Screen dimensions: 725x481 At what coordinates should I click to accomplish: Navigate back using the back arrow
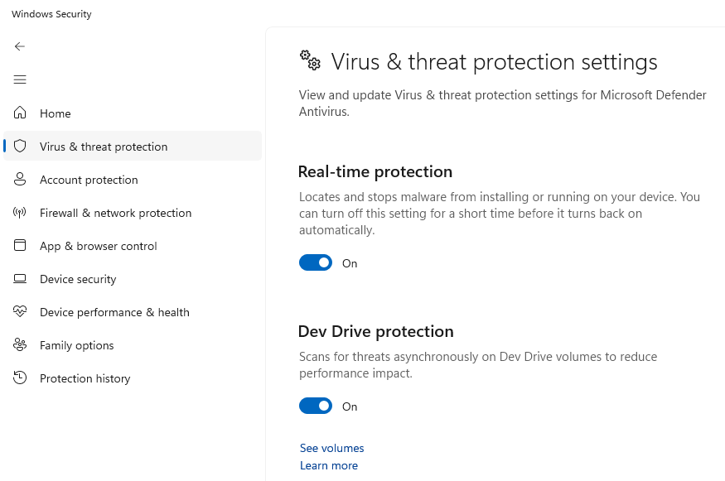point(20,46)
